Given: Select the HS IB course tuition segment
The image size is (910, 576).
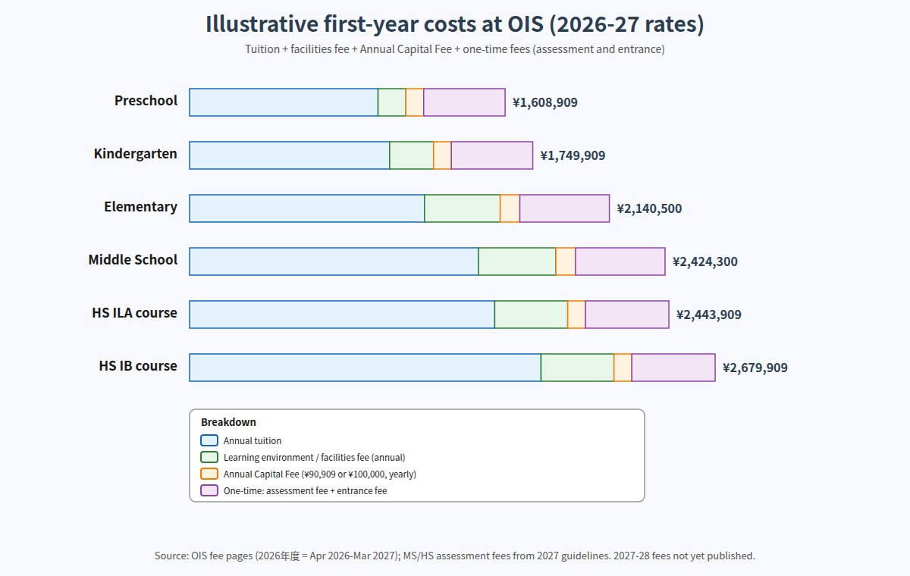Looking at the screenshot, I should click(366, 368).
